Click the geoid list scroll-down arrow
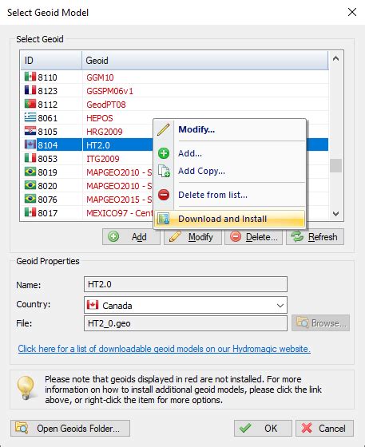The image size is (365, 447). pyautogui.click(x=336, y=214)
